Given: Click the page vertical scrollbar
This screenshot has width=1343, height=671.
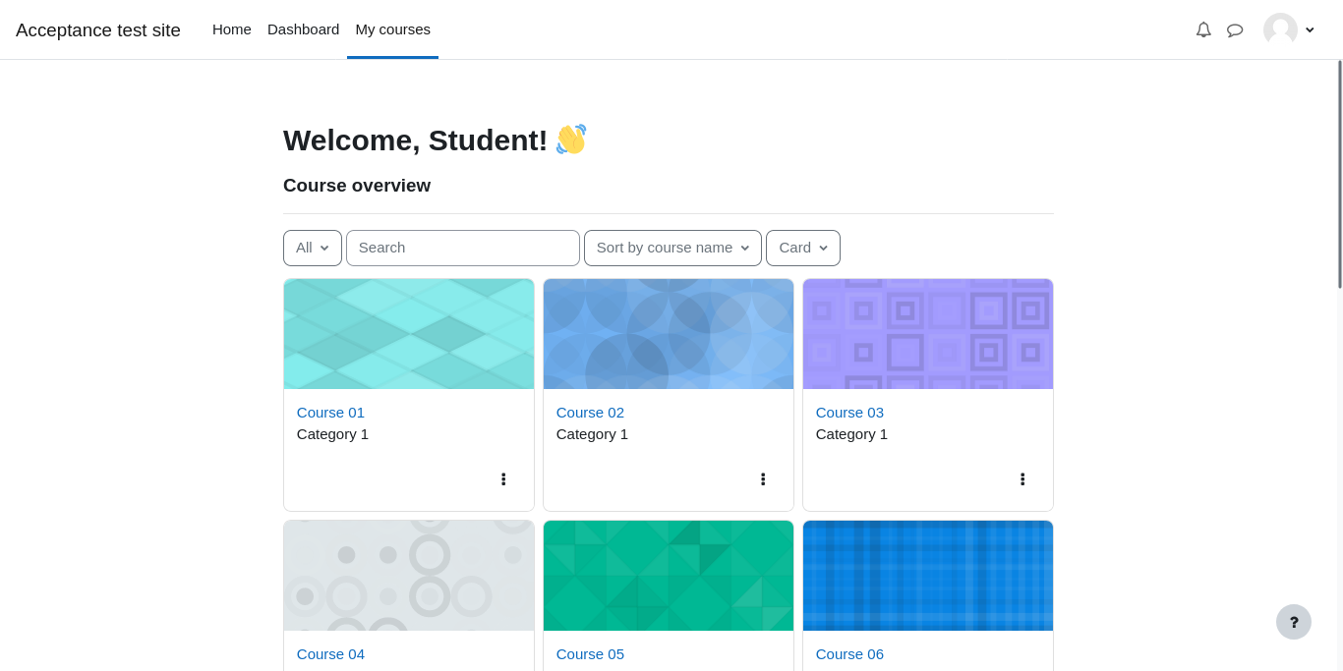Looking at the screenshot, I should [x=1339, y=175].
